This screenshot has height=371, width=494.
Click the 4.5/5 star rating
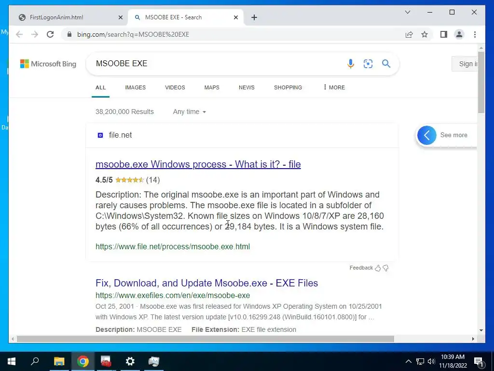point(127,180)
